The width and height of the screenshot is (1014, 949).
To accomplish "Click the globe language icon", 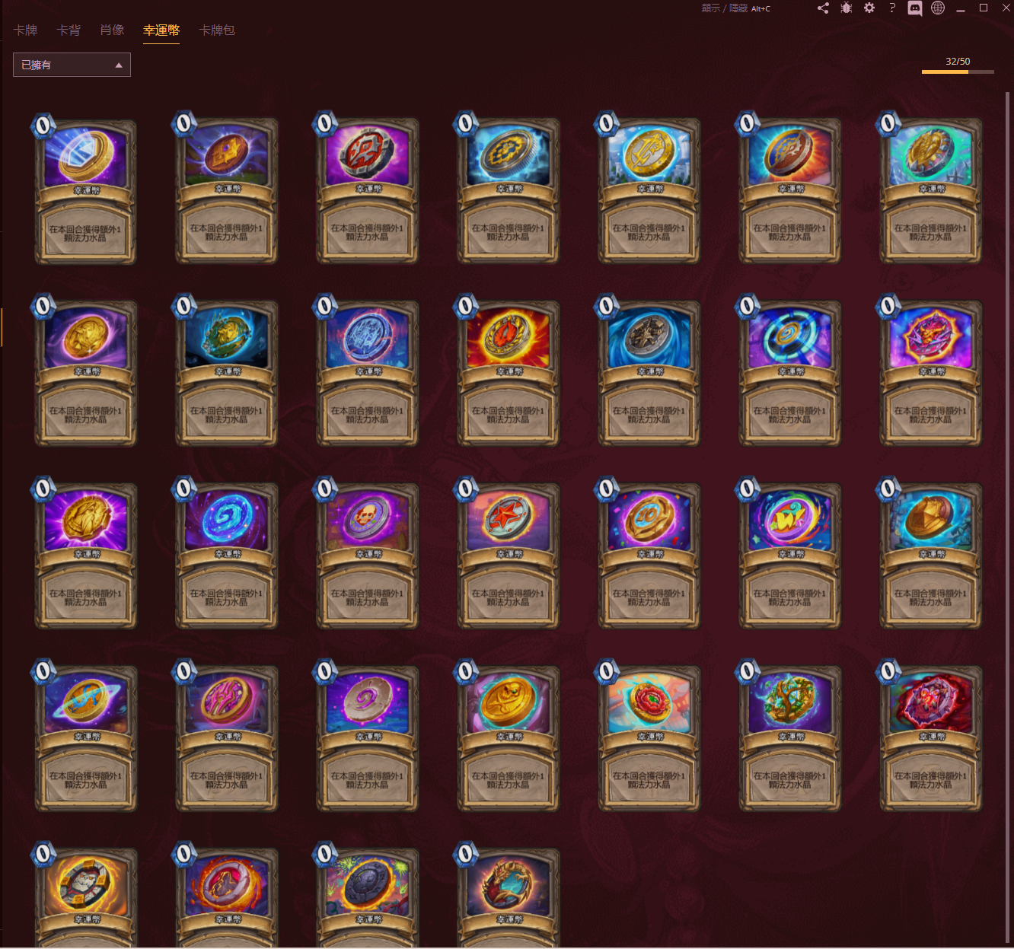I will click(x=938, y=8).
